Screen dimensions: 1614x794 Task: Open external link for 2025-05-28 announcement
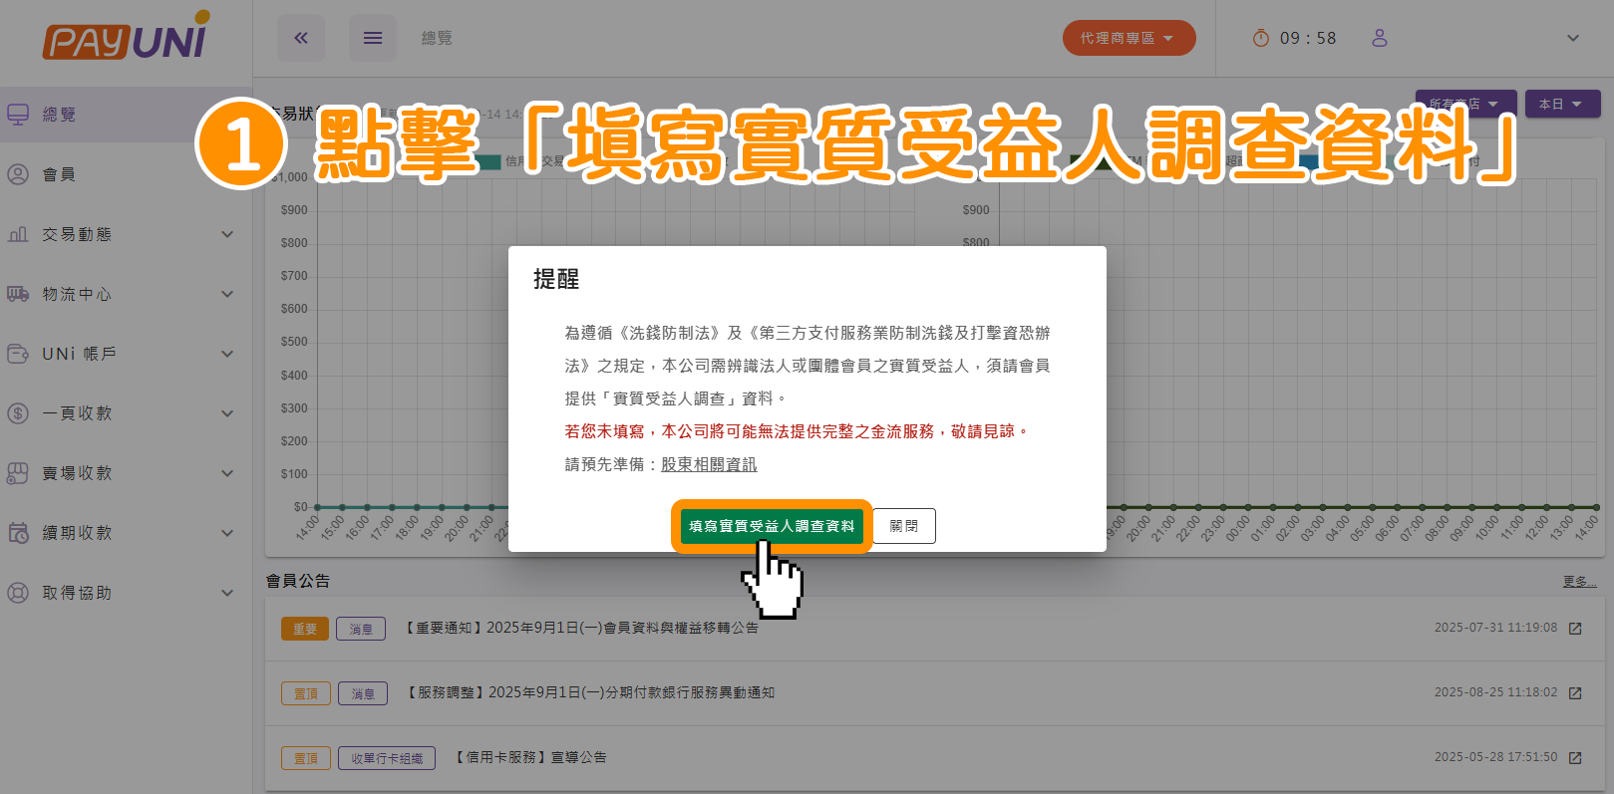pos(1575,758)
